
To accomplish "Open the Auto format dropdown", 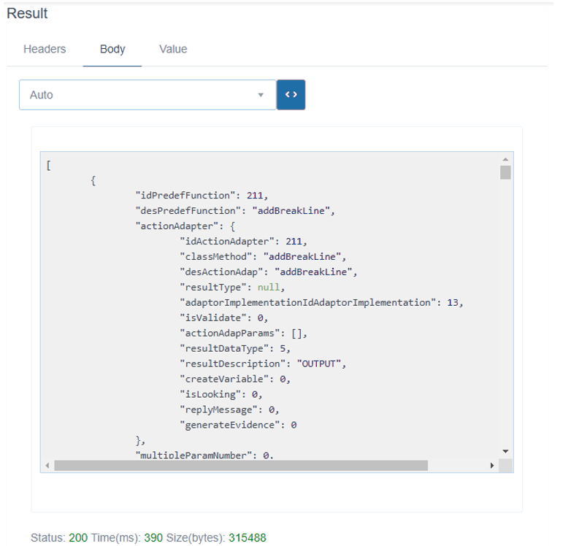I will 147,95.
